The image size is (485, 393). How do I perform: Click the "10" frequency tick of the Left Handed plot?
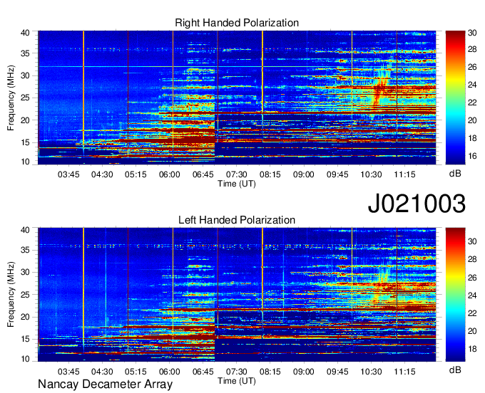tap(25, 359)
